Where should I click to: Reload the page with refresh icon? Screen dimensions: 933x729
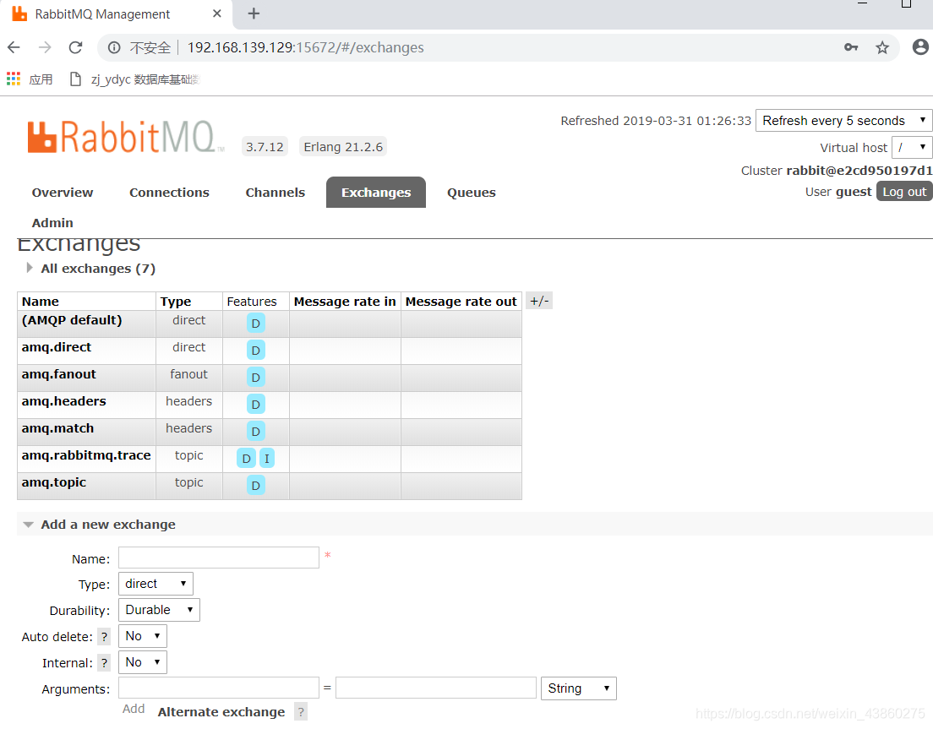point(75,47)
